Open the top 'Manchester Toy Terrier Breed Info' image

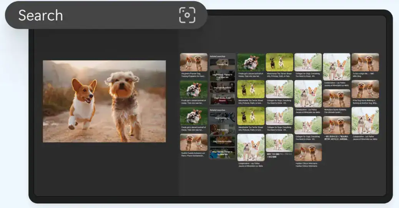(x=279, y=62)
